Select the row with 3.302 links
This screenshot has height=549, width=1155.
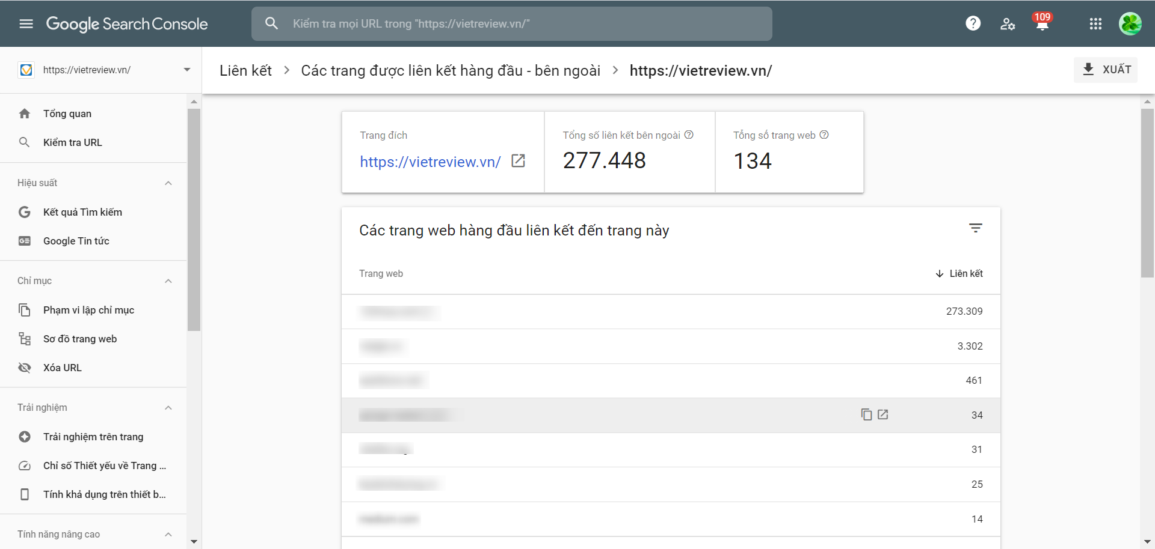click(671, 347)
